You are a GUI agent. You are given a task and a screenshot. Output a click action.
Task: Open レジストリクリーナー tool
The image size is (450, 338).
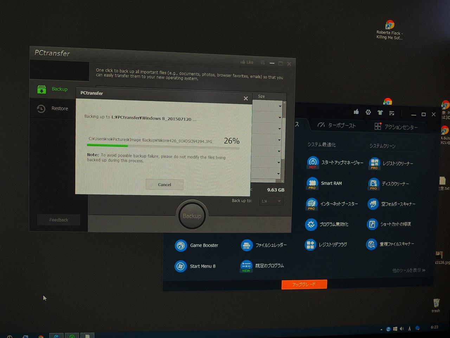tap(391, 163)
